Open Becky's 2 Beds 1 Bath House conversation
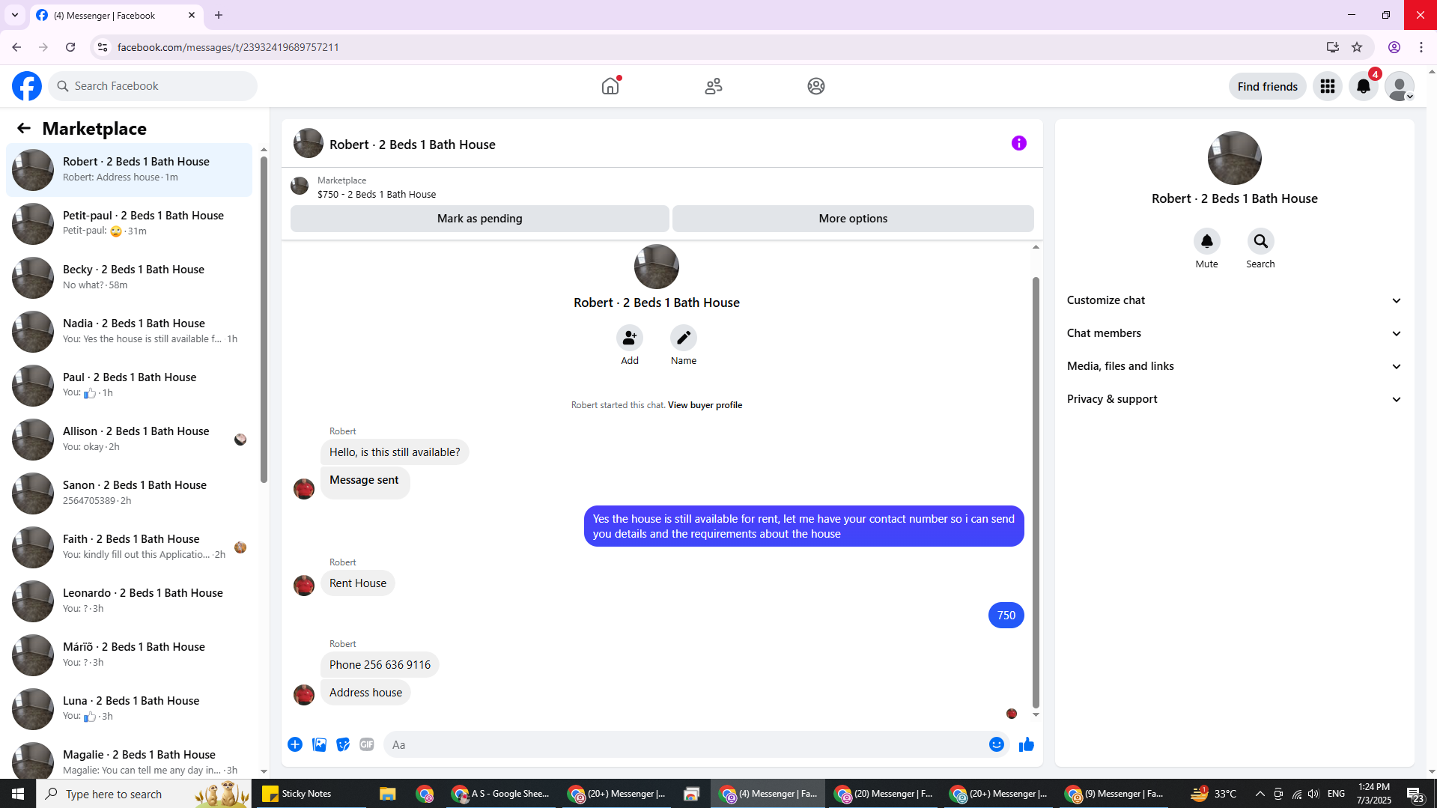Viewport: 1437px width, 808px height. [129, 277]
